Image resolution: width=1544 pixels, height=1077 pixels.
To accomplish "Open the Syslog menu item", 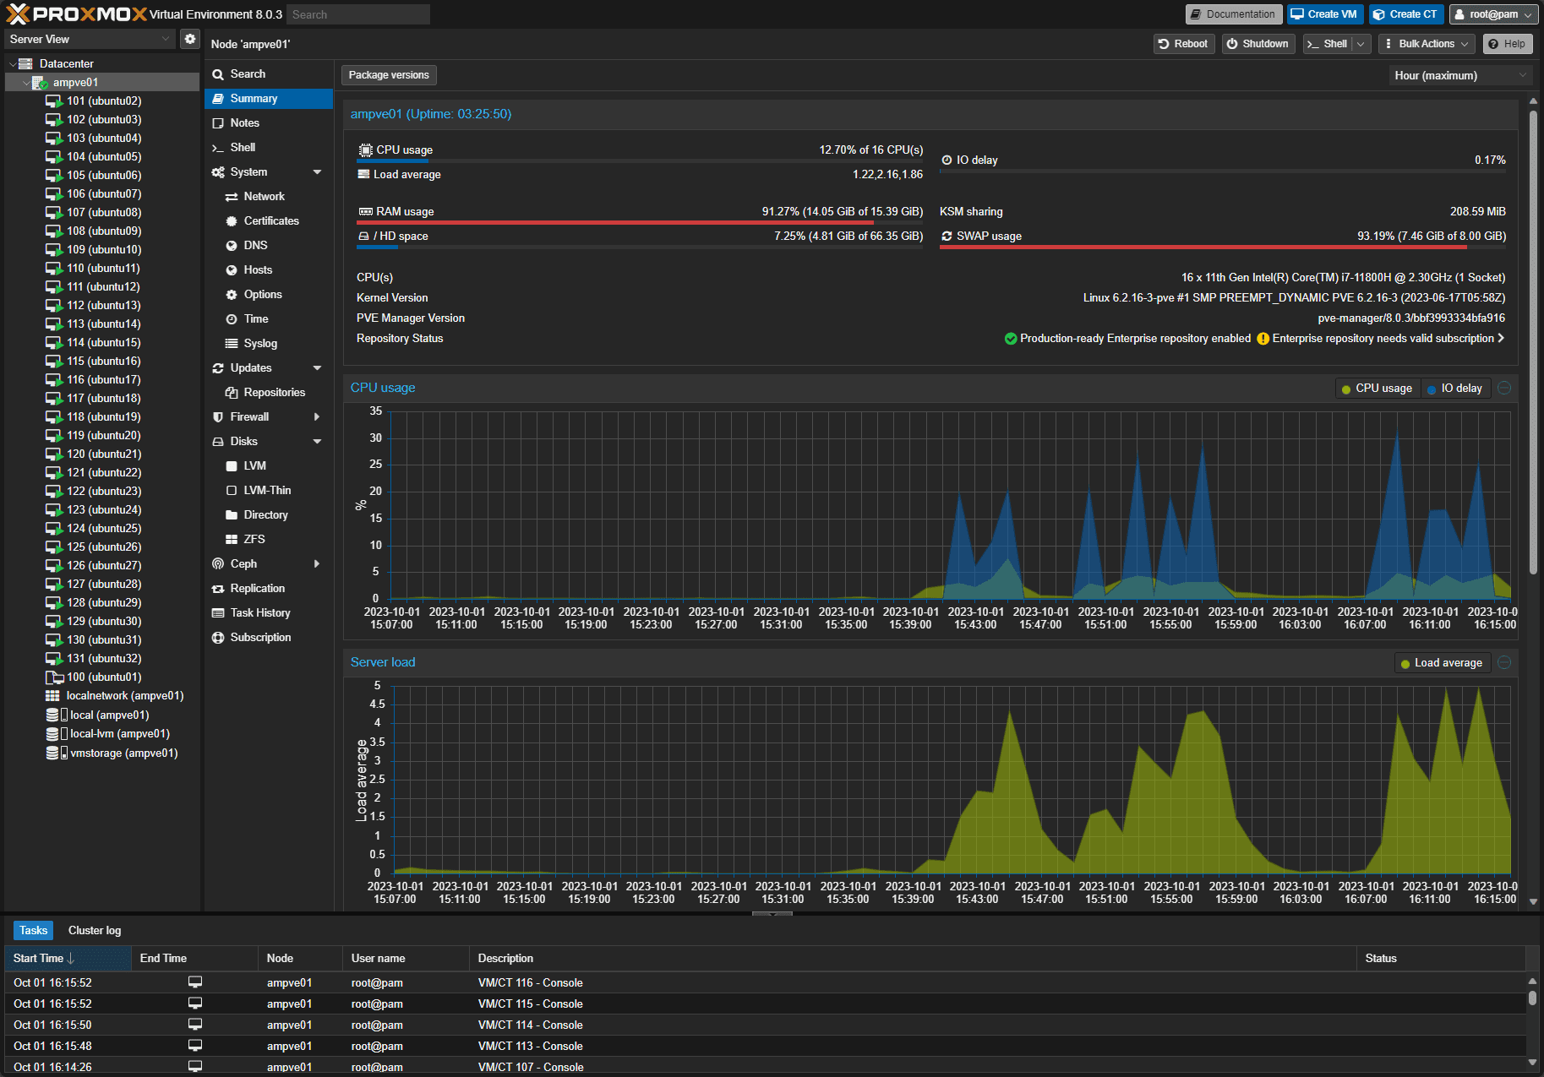I will 260,344.
